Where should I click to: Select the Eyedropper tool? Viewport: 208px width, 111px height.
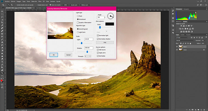[2, 25]
